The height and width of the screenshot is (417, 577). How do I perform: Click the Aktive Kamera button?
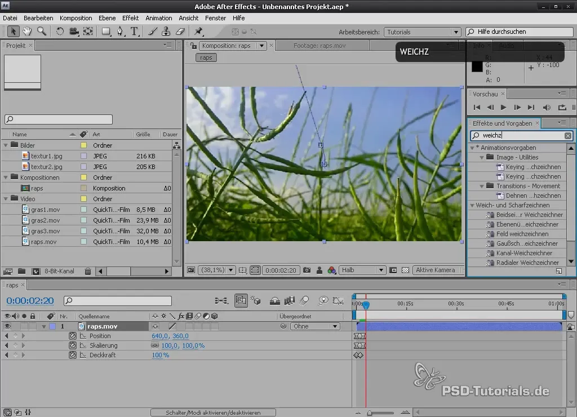click(436, 270)
